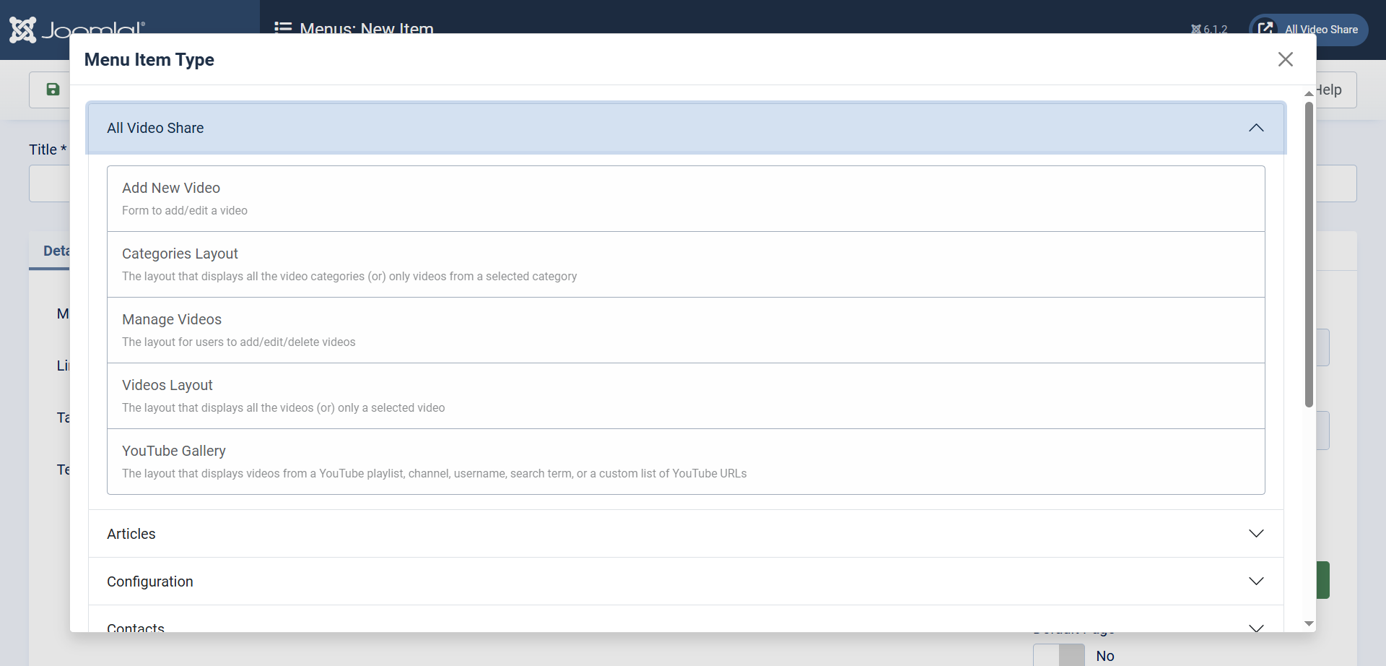The height and width of the screenshot is (666, 1386).
Task: Close the Menu Item Type dialog
Action: [x=1285, y=59]
